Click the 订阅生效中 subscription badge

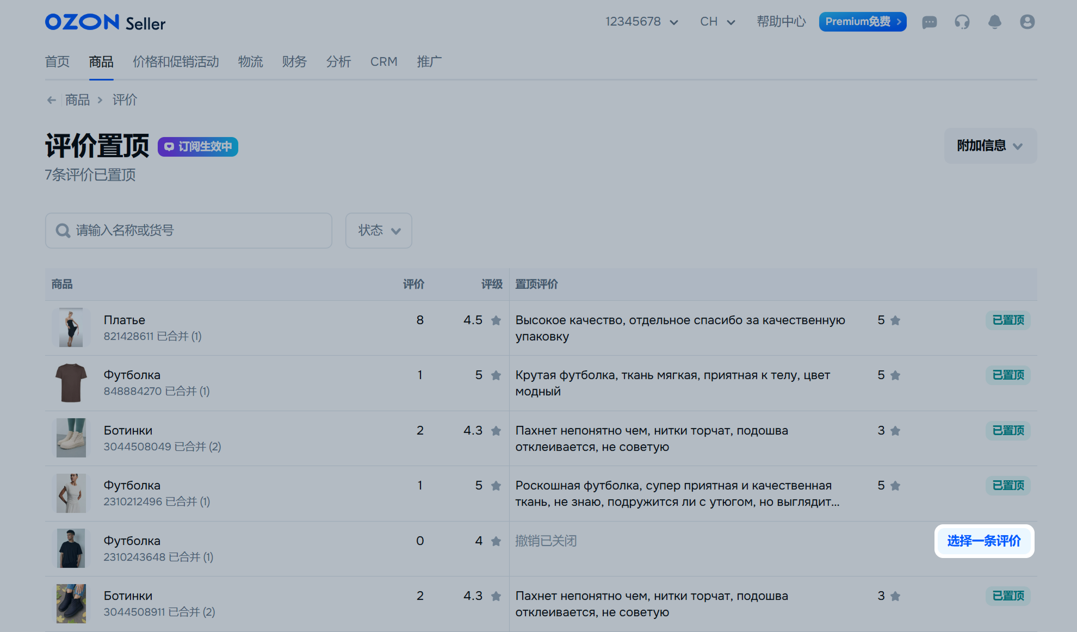(198, 147)
